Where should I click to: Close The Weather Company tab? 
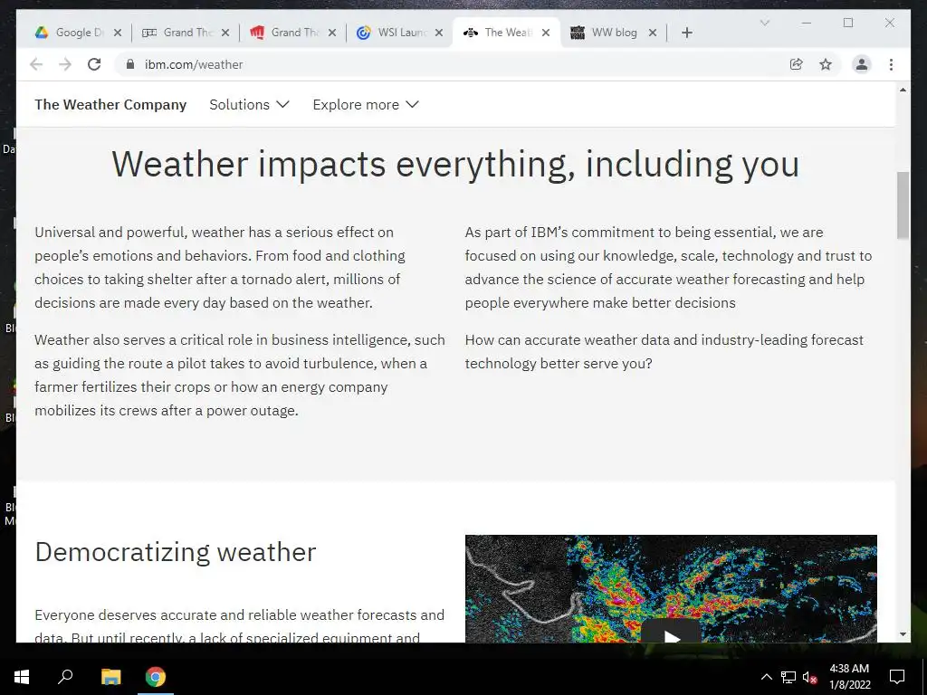pos(546,33)
